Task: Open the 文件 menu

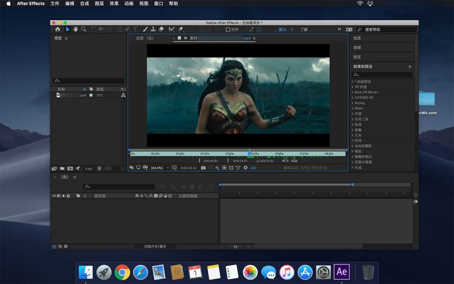Action: point(55,4)
